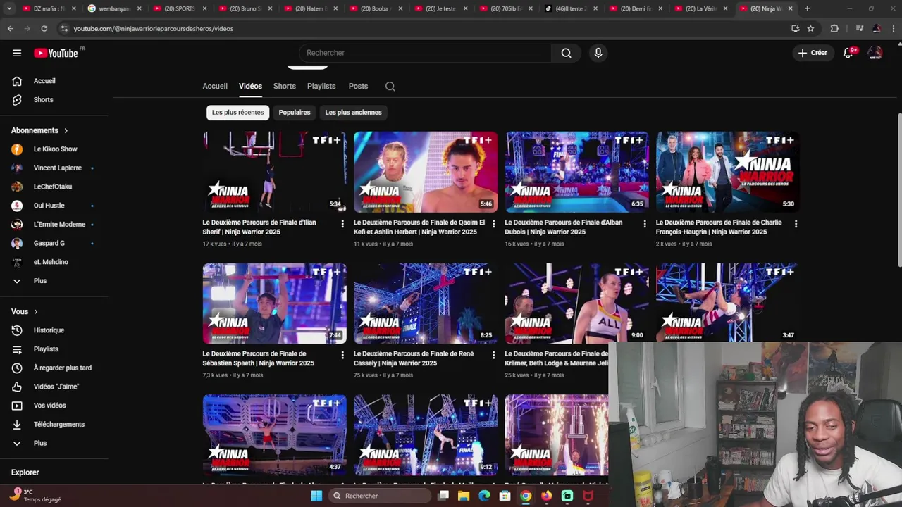Open Windows Start menu
The image size is (902, 507).
(316, 496)
